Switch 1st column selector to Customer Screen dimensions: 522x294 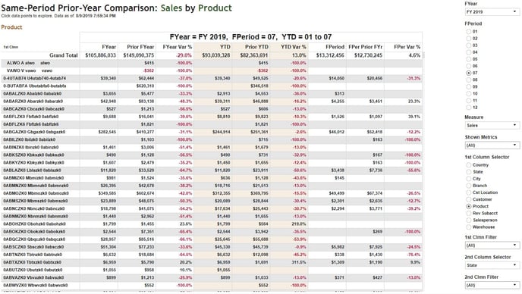coord(469,199)
